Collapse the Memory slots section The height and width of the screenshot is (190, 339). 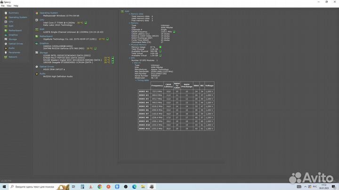pyautogui.click(x=129, y=14)
